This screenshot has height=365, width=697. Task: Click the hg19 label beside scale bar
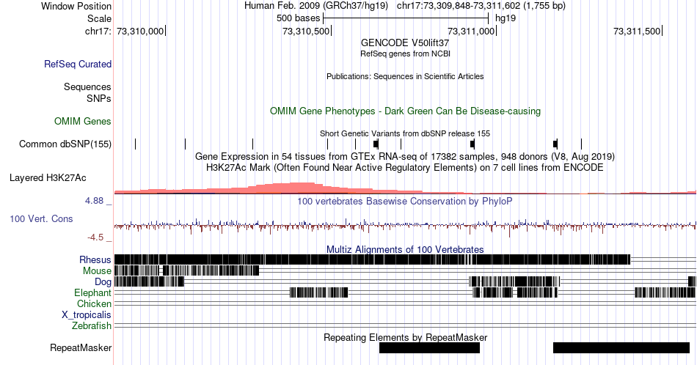click(x=506, y=18)
